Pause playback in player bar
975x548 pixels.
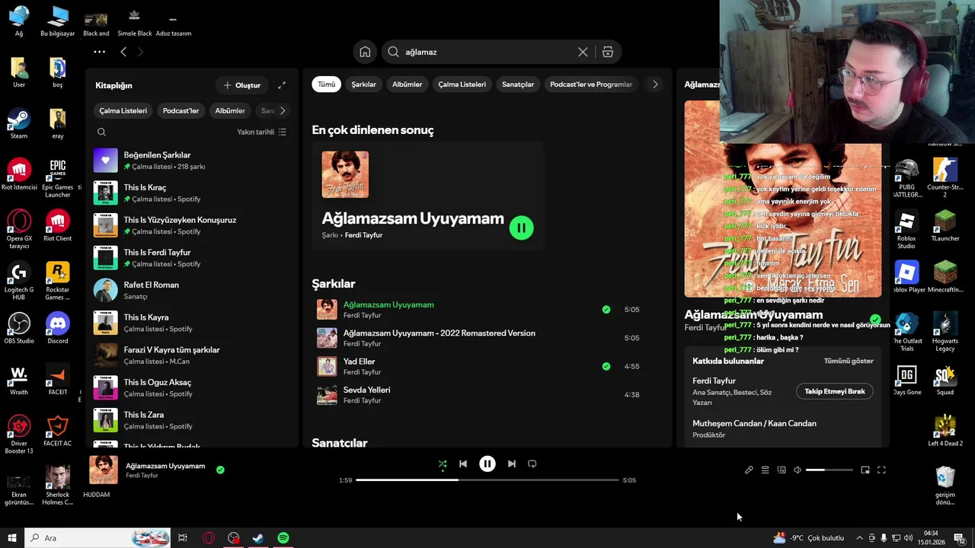pyautogui.click(x=487, y=464)
